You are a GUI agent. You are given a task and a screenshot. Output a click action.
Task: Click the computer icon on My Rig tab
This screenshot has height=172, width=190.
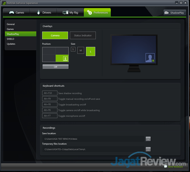pos(65,12)
